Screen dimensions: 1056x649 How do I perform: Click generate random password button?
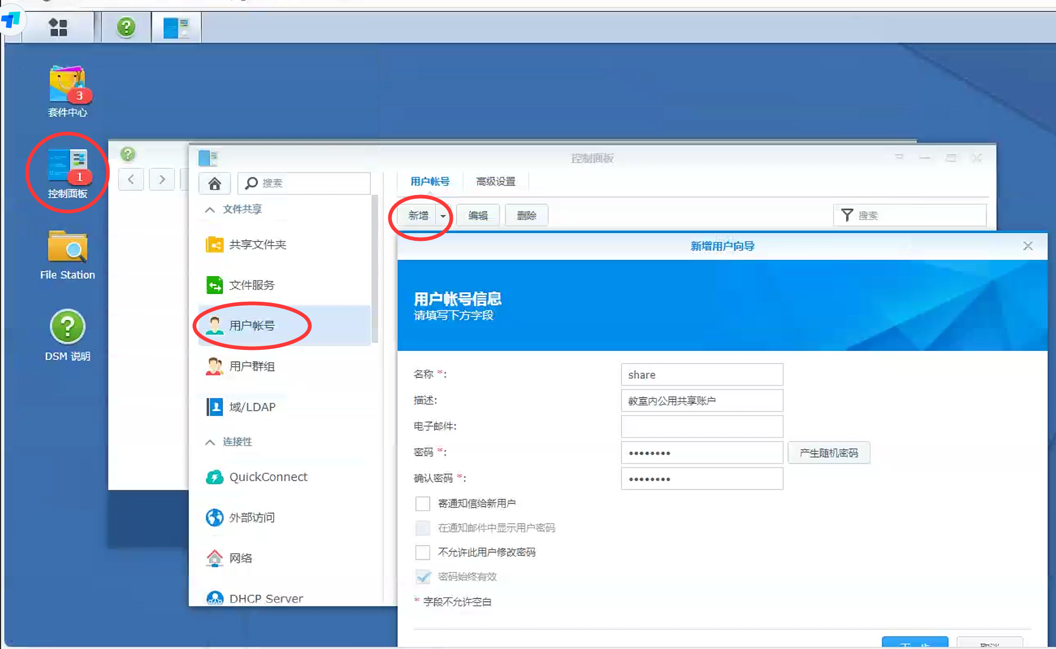click(x=828, y=453)
